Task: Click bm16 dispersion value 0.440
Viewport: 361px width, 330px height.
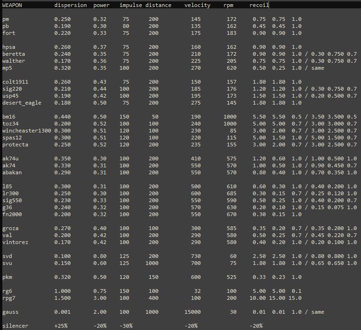Action: click(62, 117)
